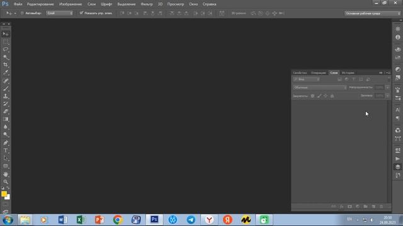Select the Dodge tool
The width and height of the screenshot is (403, 226).
pos(6,134)
